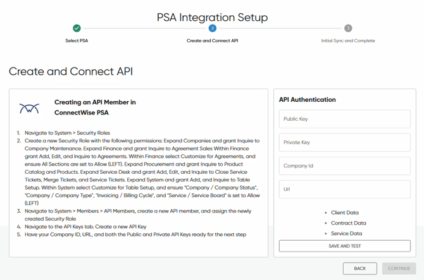This screenshot has height=280, width=424.
Task: Focus the Public Key field
Action: coord(344,119)
